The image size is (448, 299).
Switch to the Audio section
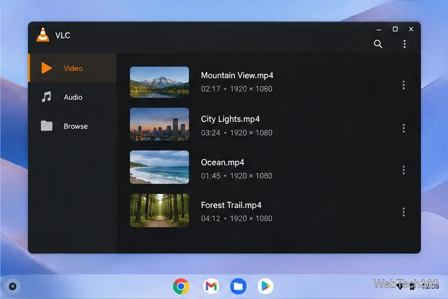[x=72, y=98]
